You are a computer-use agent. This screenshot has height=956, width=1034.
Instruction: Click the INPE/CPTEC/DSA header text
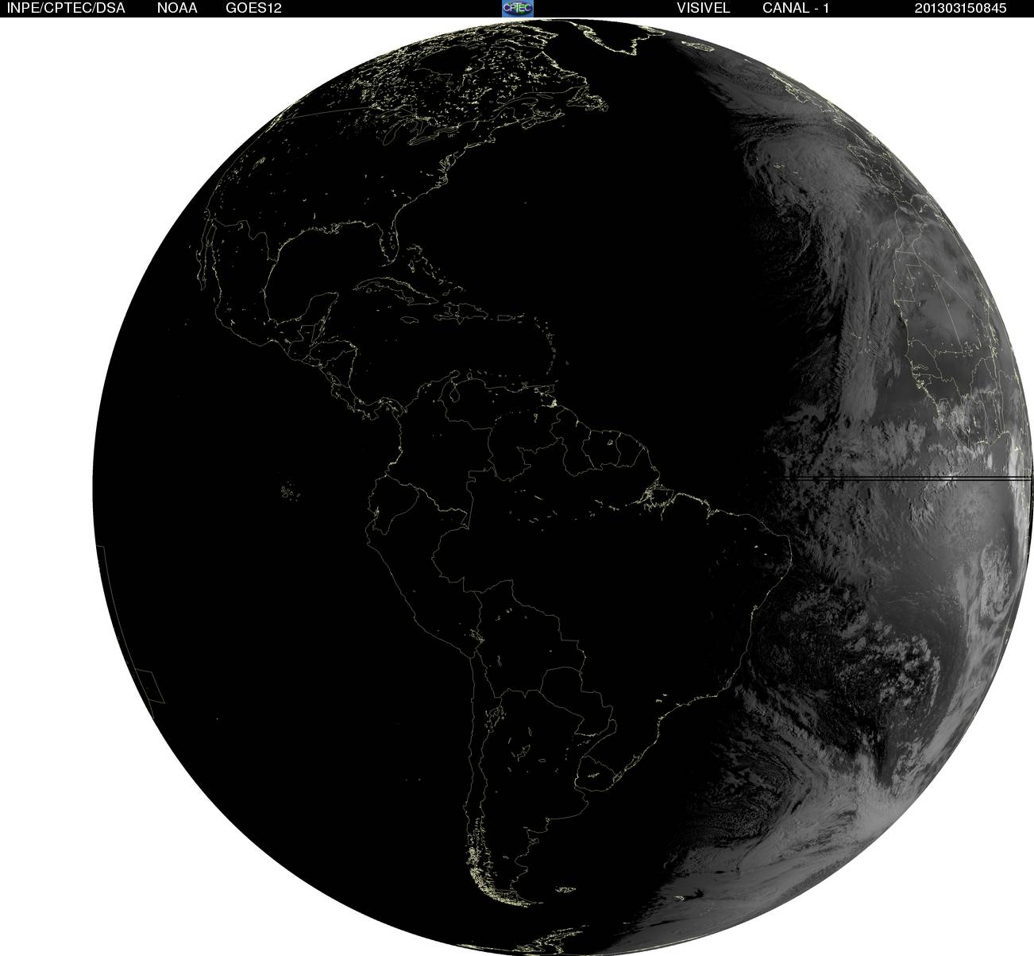click(66, 8)
